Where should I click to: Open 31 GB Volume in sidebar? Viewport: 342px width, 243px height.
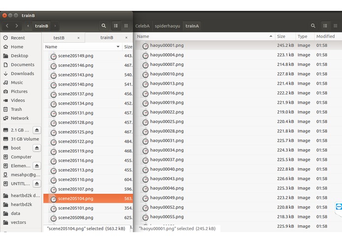click(21, 139)
